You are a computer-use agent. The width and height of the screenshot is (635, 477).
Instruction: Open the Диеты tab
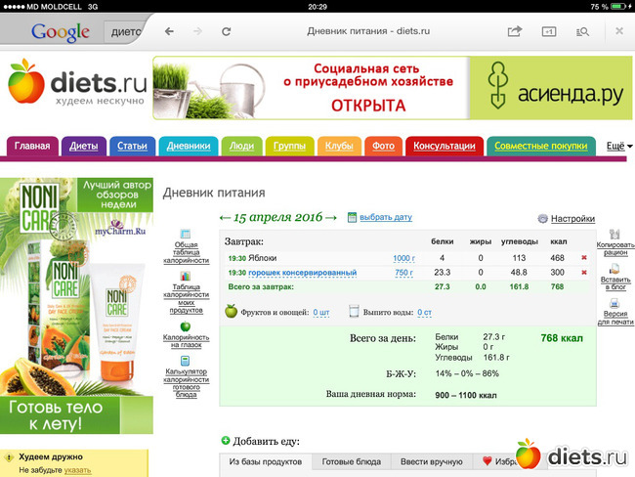[83, 146]
